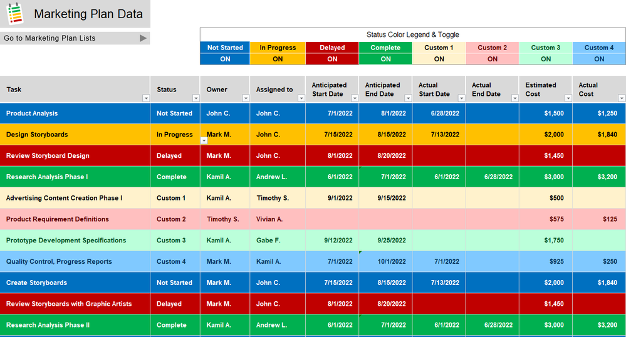The width and height of the screenshot is (626, 337).
Task: Click the Custom 1 status cell
Action: (x=175, y=198)
